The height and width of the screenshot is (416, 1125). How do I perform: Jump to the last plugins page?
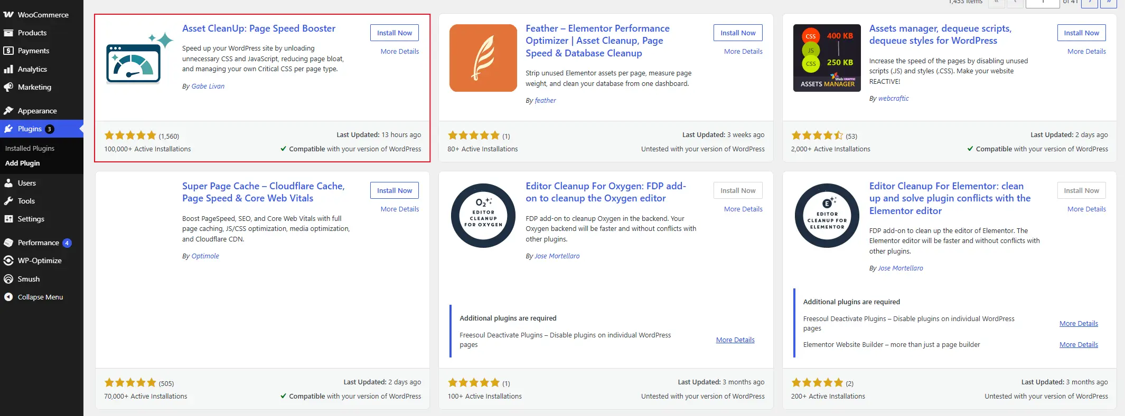(1109, 2)
